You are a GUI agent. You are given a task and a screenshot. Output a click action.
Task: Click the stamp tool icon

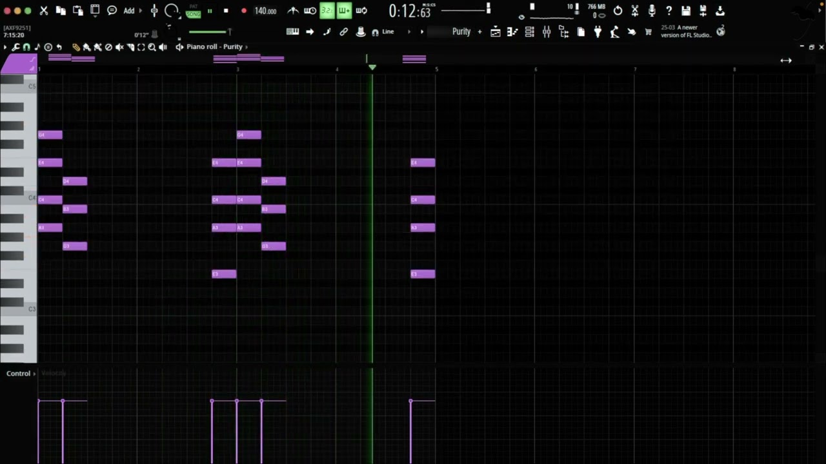(361, 32)
